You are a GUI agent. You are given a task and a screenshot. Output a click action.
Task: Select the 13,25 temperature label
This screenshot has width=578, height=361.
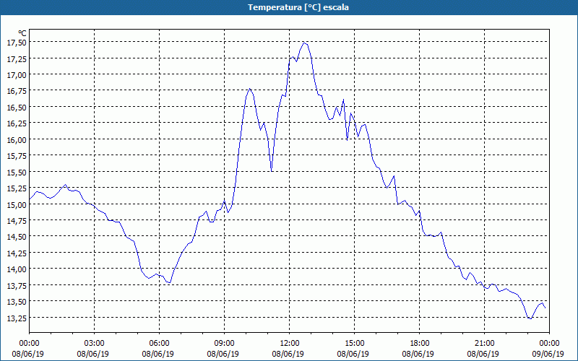(x=17, y=318)
